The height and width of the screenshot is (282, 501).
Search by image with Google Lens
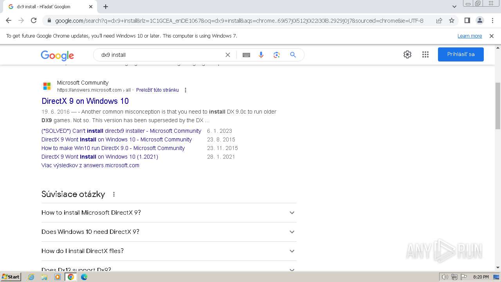click(x=277, y=55)
